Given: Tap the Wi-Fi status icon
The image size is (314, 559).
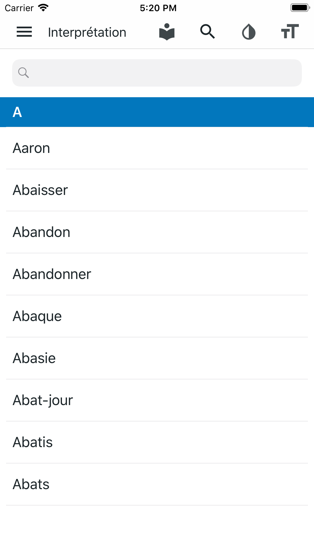Looking at the screenshot, I should 43,8.
